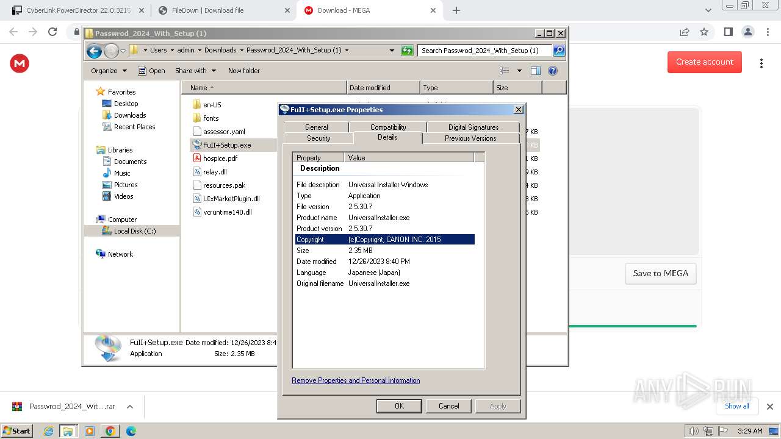The height and width of the screenshot is (439, 781).
Task: Click the change view icon in Explorer toolbar
Action: click(505, 71)
